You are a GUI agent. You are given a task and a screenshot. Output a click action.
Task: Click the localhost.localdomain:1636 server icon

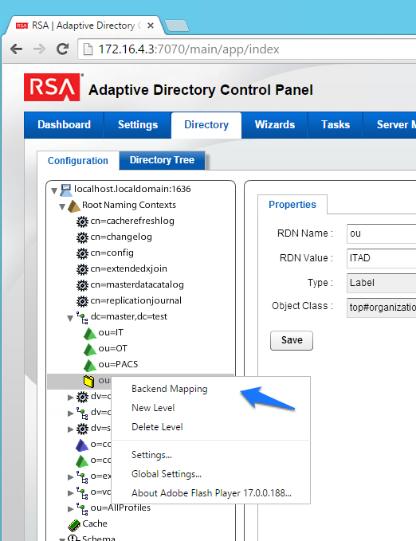66,190
